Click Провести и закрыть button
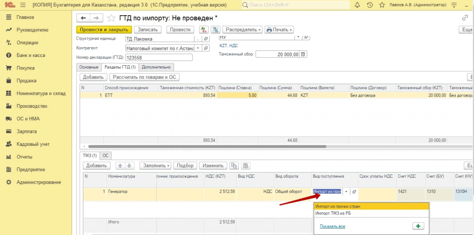The image size is (474, 235). [x=104, y=30]
